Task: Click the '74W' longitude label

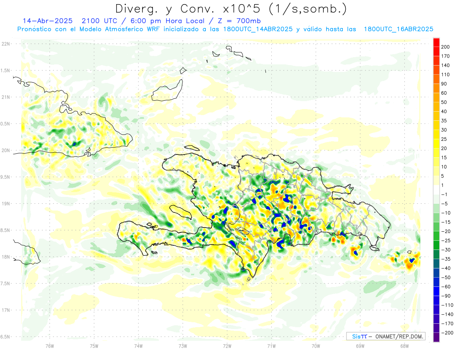Action: pos(138,346)
